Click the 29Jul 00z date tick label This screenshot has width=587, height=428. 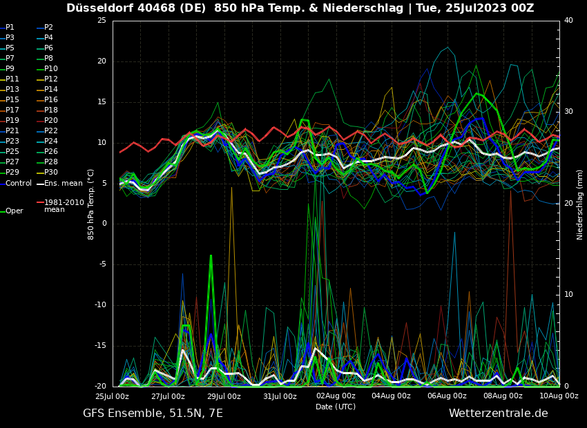click(x=224, y=396)
